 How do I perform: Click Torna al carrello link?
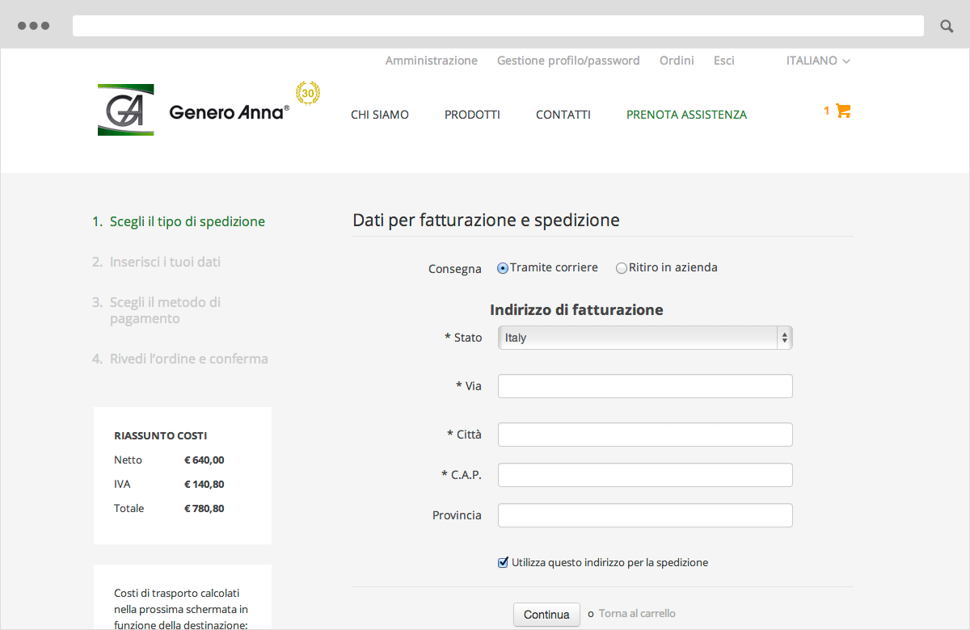638,613
